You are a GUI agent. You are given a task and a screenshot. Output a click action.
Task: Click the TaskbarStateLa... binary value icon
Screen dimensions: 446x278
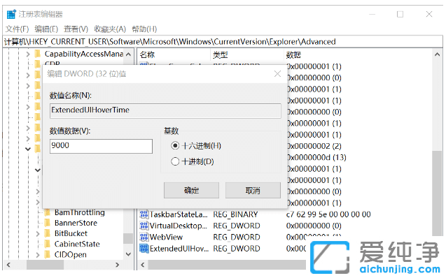coord(144,214)
